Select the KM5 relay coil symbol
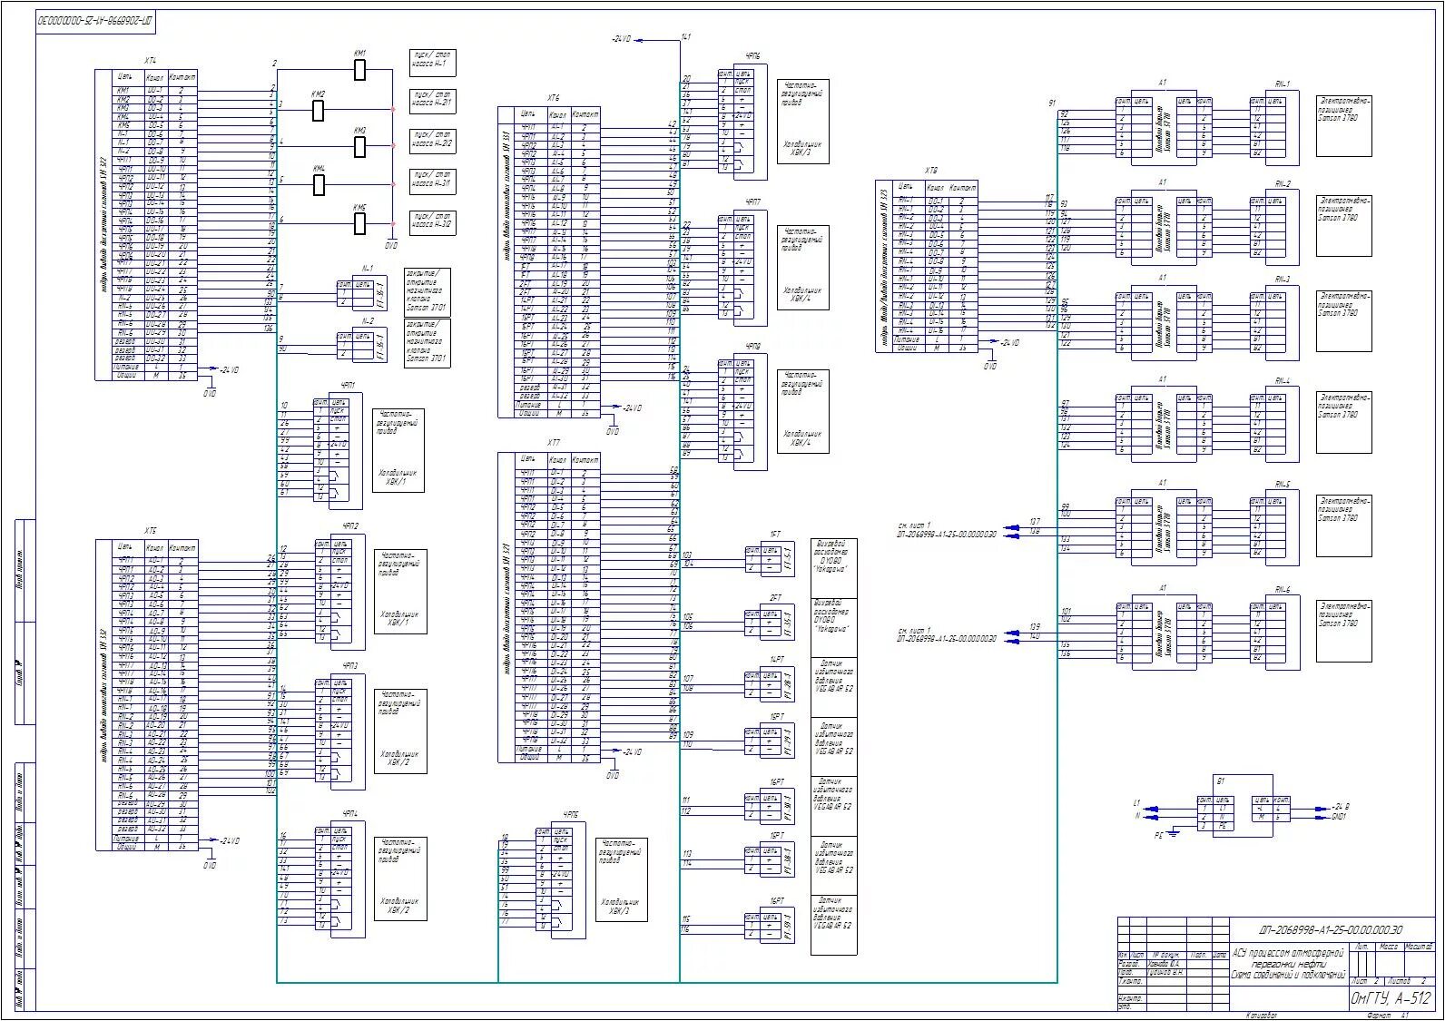The width and height of the screenshot is (1445, 1021). coord(360,224)
